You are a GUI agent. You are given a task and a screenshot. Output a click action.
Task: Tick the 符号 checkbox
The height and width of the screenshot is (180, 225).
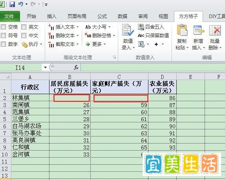[3, 35]
